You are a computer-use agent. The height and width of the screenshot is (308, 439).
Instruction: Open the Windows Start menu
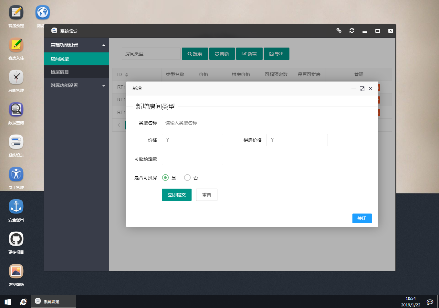8,302
